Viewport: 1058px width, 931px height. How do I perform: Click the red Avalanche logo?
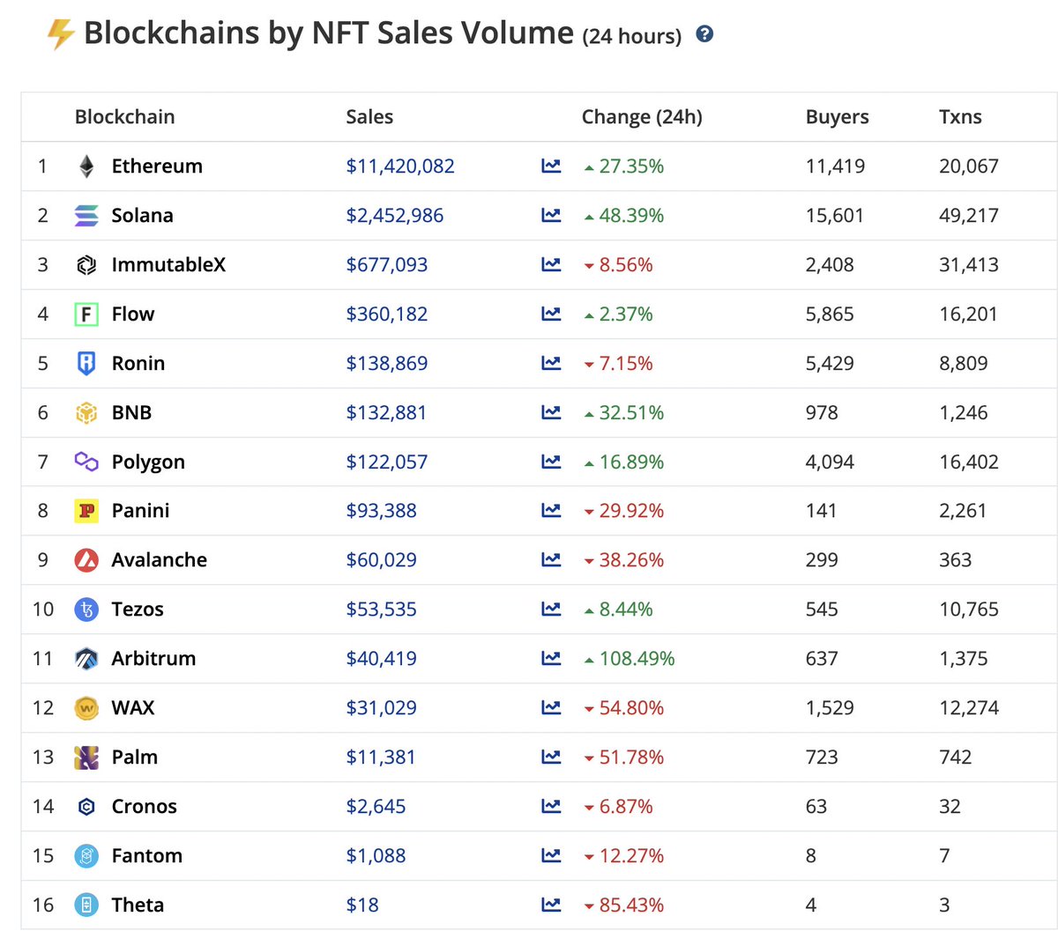[x=86, y=560]
